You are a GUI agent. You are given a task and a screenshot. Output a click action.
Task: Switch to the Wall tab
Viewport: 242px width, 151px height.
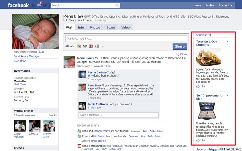click(69, 27)
